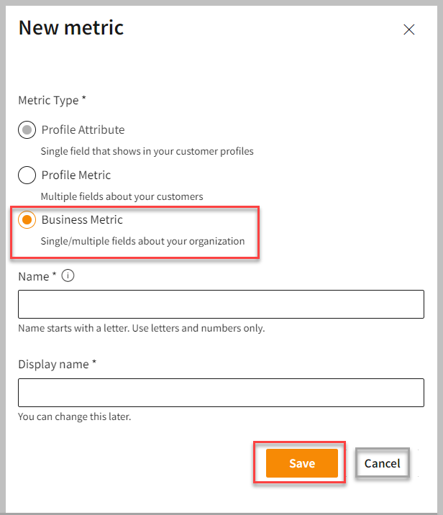Image resolution: width=443 pixels, height=515 pixels.
Task: Click 'Multiple fields about your customers' text
Action: pyautogui.click(x=122, y=196)
